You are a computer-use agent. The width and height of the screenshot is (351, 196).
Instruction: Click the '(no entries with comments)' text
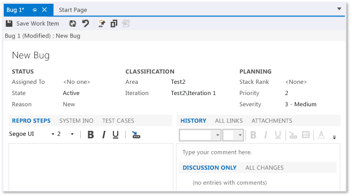point(230,183)
